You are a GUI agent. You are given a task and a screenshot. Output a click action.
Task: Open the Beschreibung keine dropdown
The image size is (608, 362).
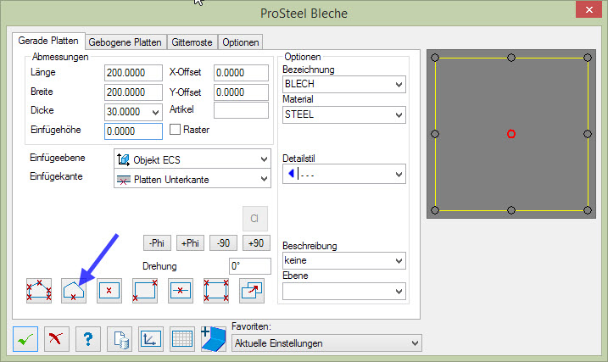344,260
